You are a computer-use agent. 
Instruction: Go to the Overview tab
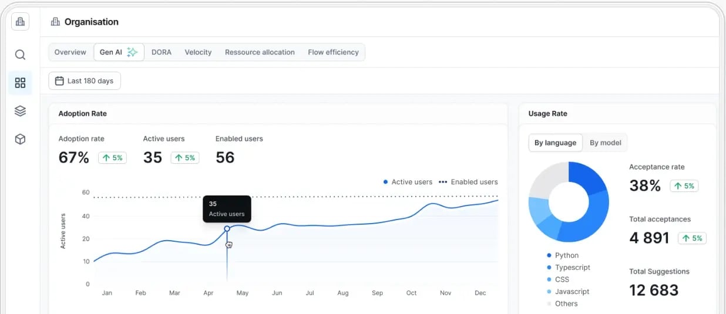[70, 52]
